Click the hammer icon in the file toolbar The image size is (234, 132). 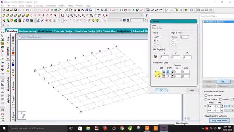point(60,10)
